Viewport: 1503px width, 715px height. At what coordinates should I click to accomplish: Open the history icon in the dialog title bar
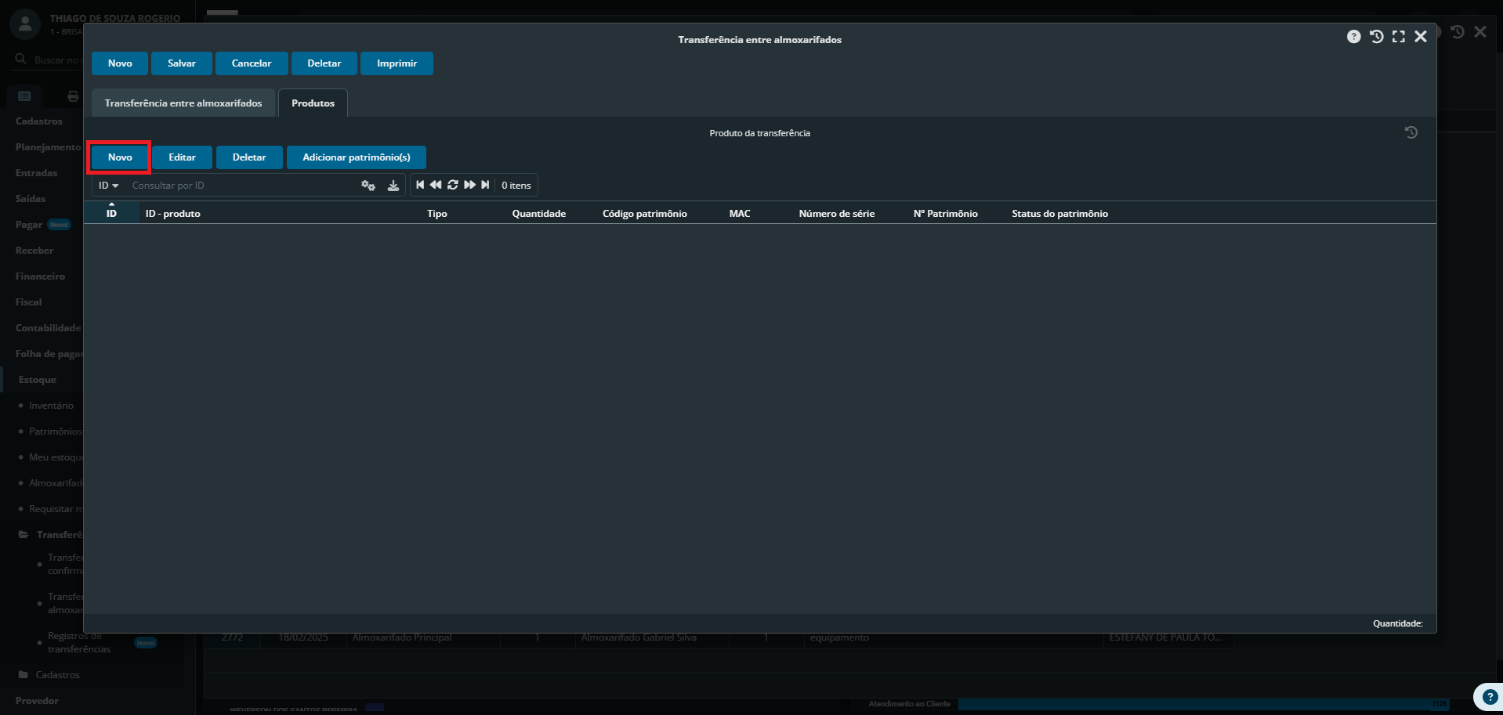(x=1376, y=37)
